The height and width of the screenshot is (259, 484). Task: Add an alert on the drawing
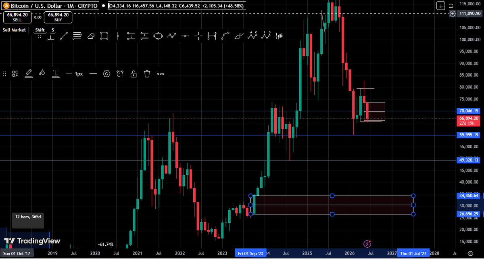120,74
